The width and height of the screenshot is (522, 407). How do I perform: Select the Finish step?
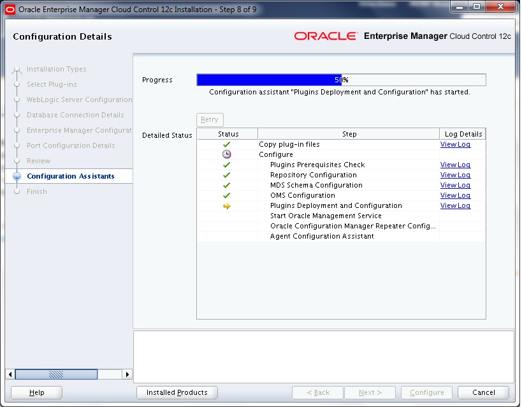point(36,191)
